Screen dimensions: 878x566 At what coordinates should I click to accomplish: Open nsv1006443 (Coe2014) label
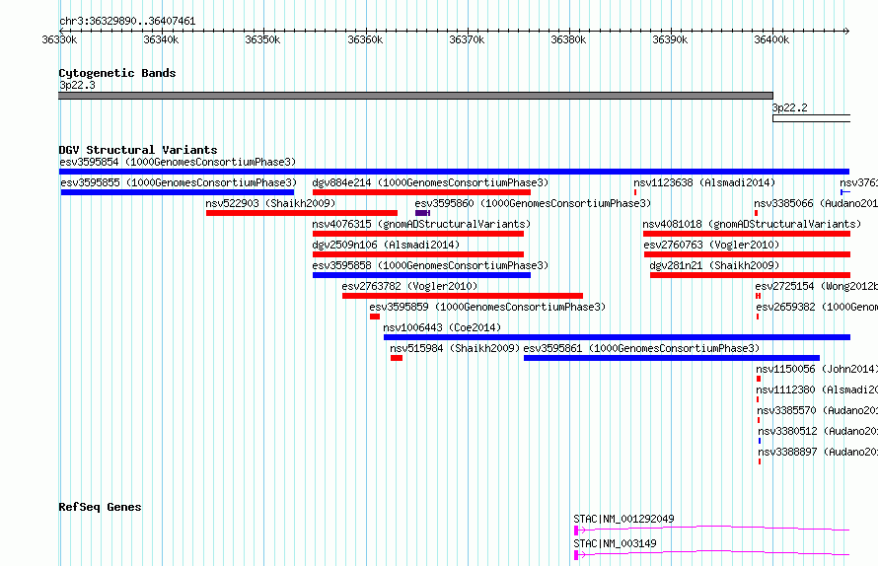click(x=442, y=328)
